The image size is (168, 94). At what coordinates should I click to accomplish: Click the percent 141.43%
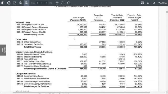(138, 86)
